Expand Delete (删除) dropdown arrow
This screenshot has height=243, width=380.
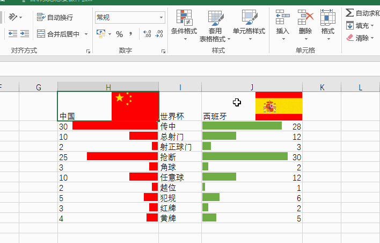point(305,39)
